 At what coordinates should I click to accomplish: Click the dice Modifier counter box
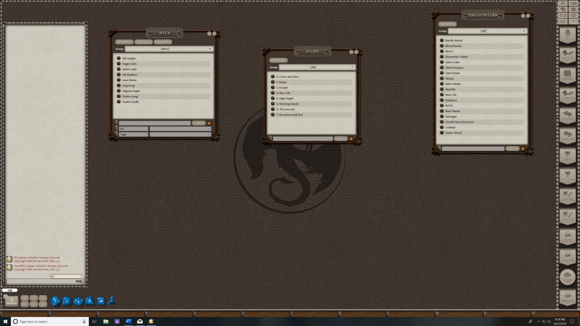pos(11,300)
